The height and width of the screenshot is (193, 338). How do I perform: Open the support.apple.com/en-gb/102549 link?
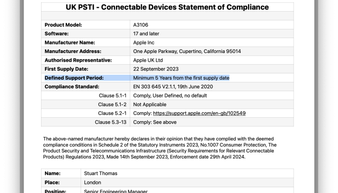click(199, 113)
